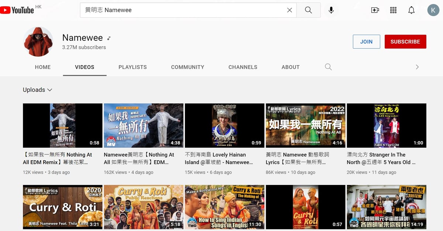Start voice search with microphone icon
Viewport: 443px width, 231px height.
331,10
